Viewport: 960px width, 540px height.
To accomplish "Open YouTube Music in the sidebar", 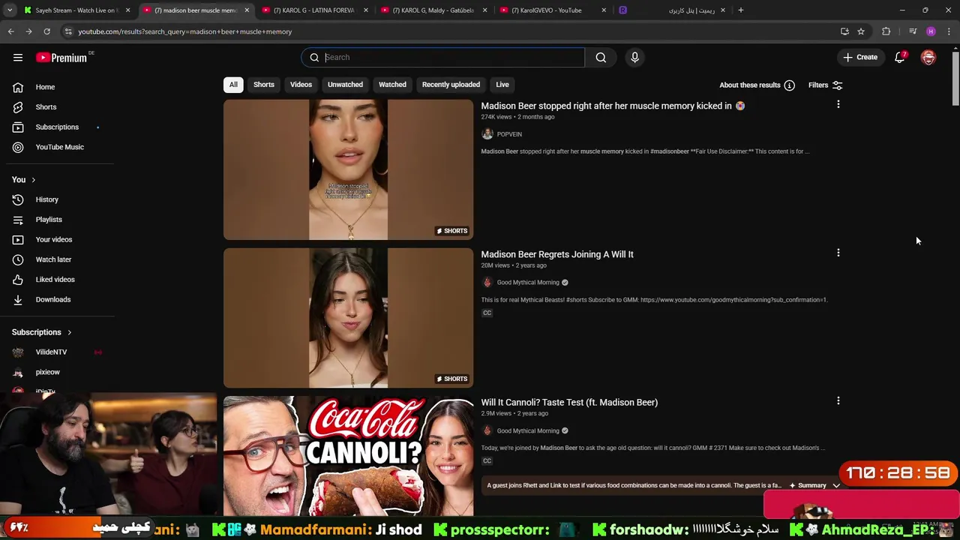I will pyautogui.click(x=59, y=147).
